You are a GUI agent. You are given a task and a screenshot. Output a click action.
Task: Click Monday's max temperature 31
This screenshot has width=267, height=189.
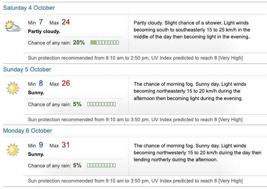pyautogui.click(x=66, y=145)
